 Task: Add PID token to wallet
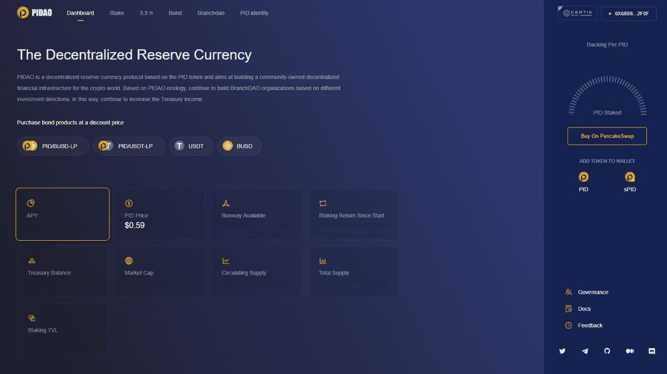584,182
